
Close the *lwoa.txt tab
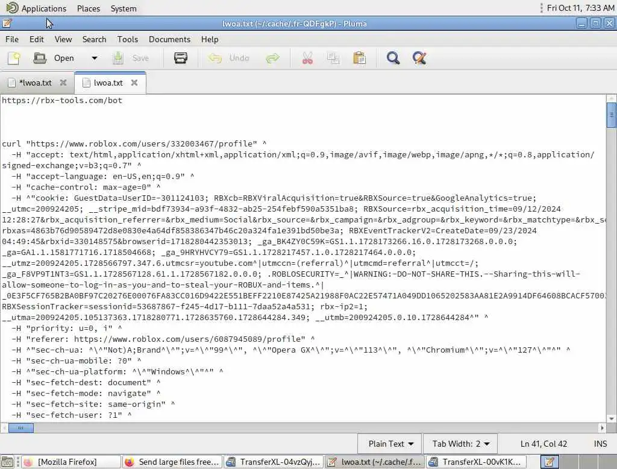(63, 83)
